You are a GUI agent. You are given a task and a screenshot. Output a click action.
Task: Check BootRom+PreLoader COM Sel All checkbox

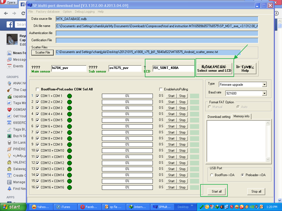(x=37, y=89)
